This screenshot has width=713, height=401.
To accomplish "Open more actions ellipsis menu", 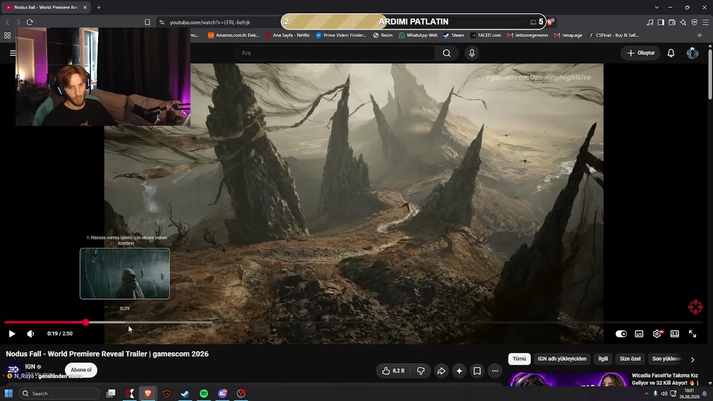I will click(x=495, y=371).
